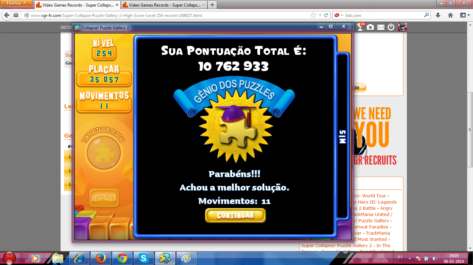
Task: Click the URL address bar field
Action: (x=166, y=16)
